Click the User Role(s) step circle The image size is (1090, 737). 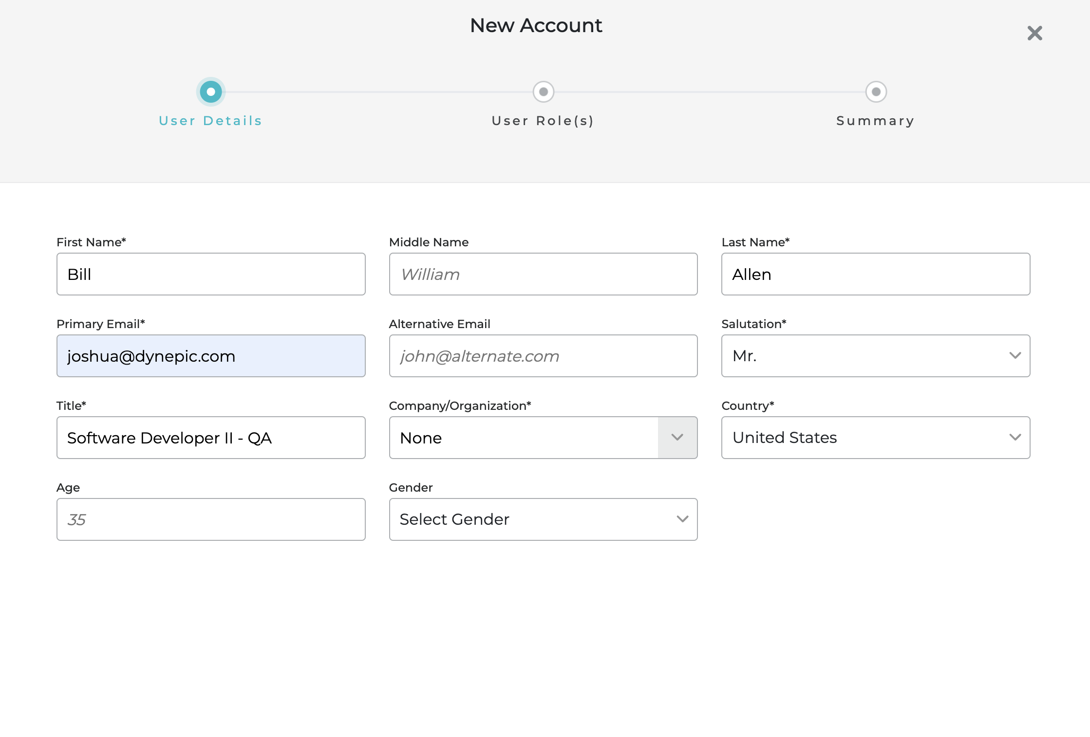click(x=543, y=92)
